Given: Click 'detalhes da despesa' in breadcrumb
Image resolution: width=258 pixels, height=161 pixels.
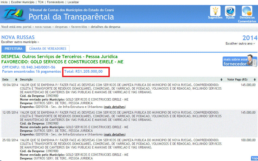Looking at the screenshot, I should tap(106, 27).
